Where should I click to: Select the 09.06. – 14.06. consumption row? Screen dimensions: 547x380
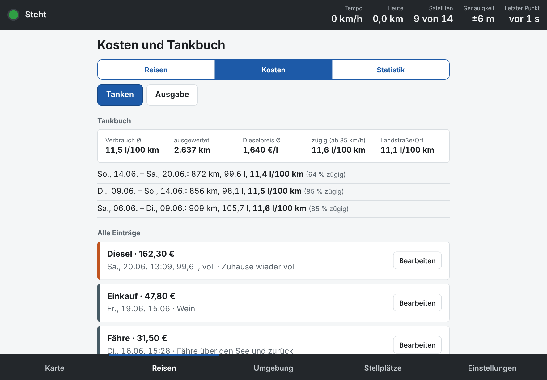tap(273, 191)
